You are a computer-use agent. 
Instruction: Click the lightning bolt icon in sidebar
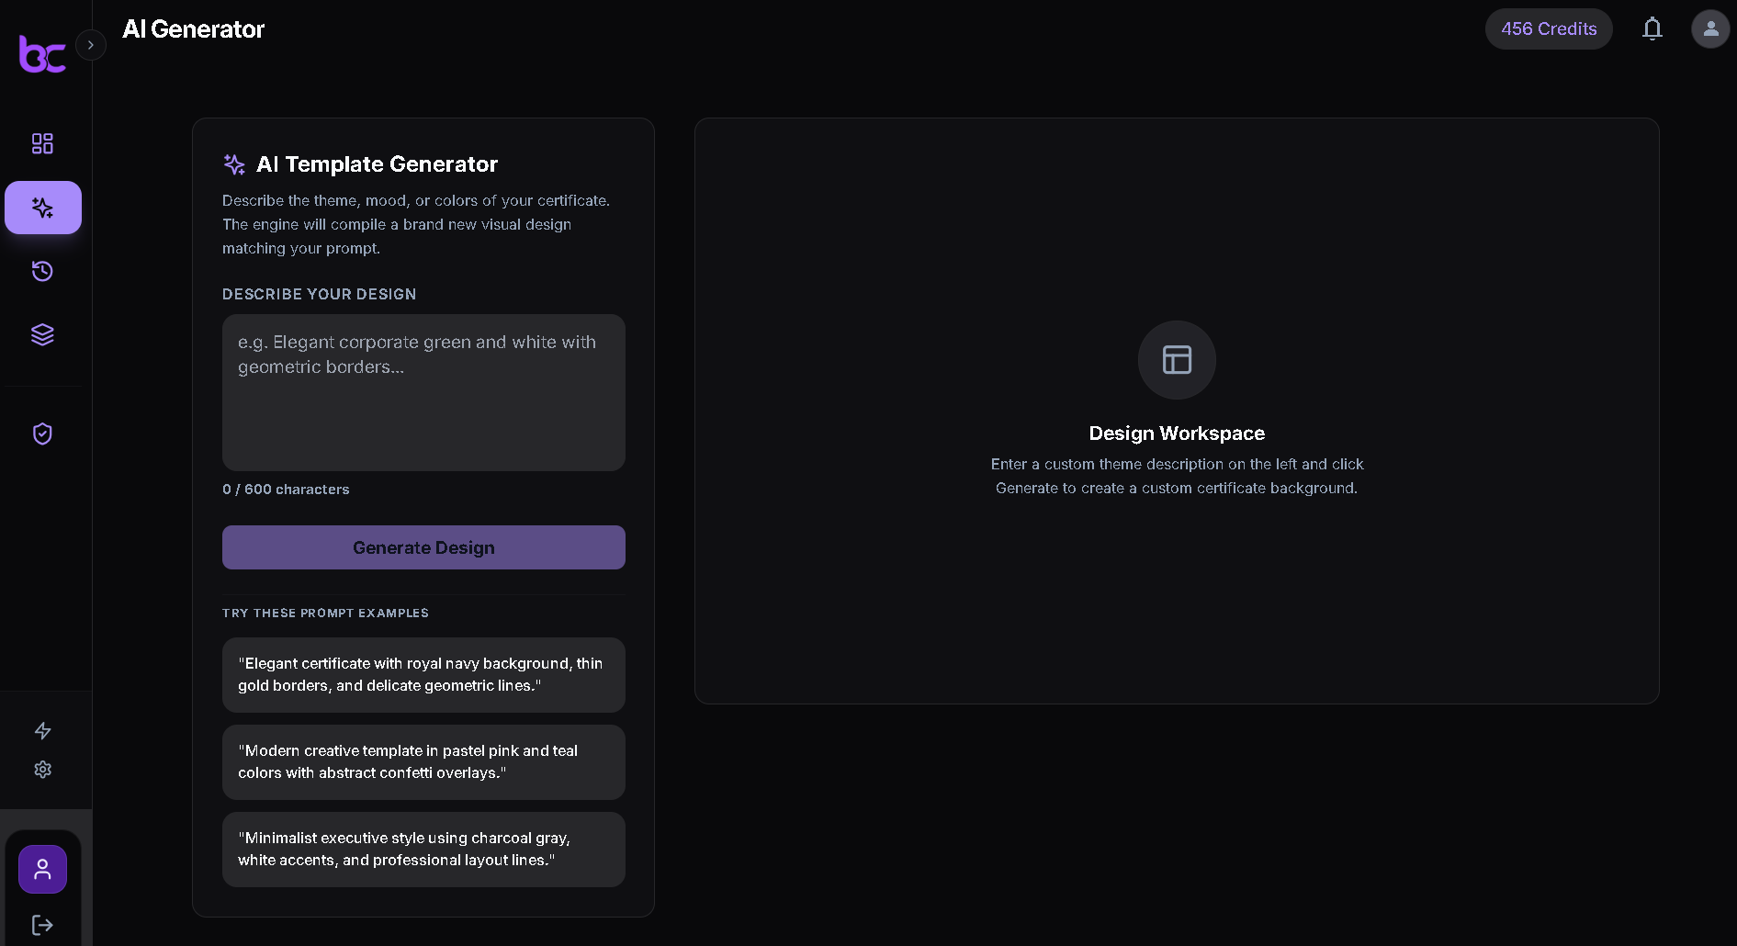click(42, 731)
